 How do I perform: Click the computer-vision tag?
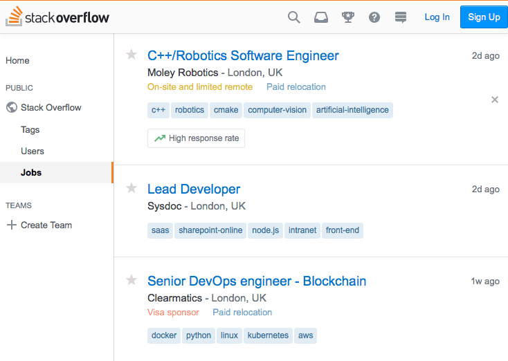point(277,110)
